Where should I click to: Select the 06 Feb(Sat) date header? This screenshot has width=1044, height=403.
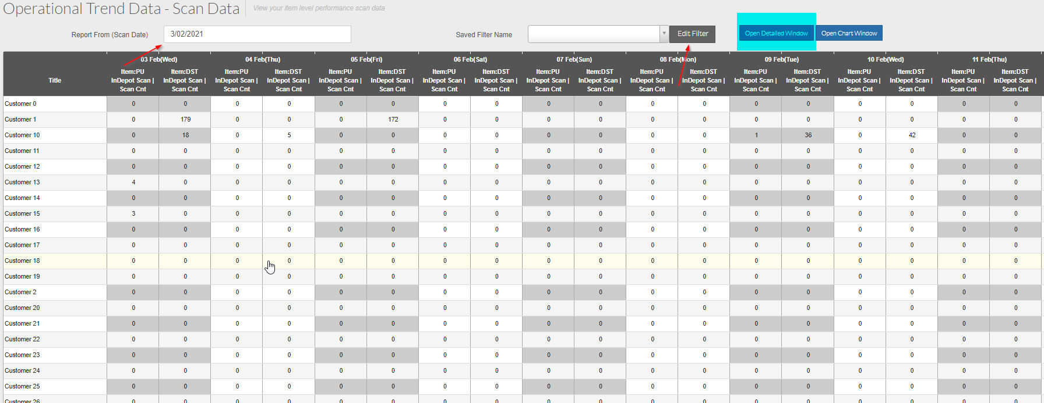point(470,59)
